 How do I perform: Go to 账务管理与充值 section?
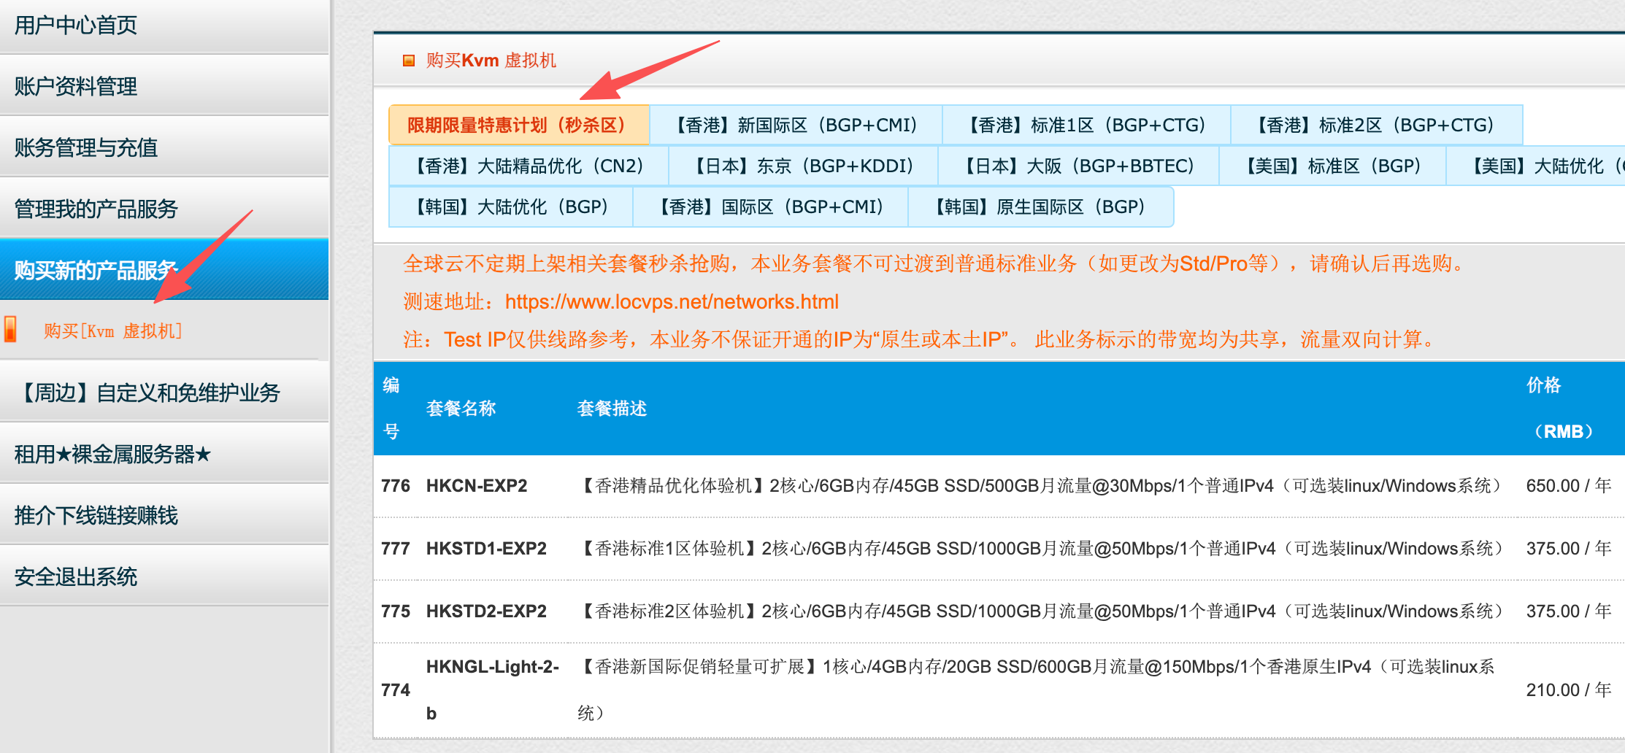(86, 148)
